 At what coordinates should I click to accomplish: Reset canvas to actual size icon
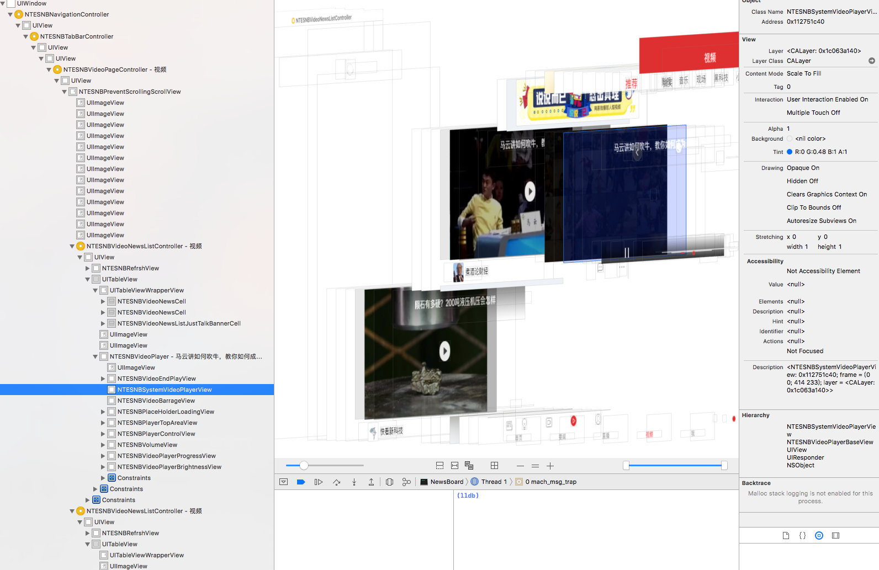[535, 466]
